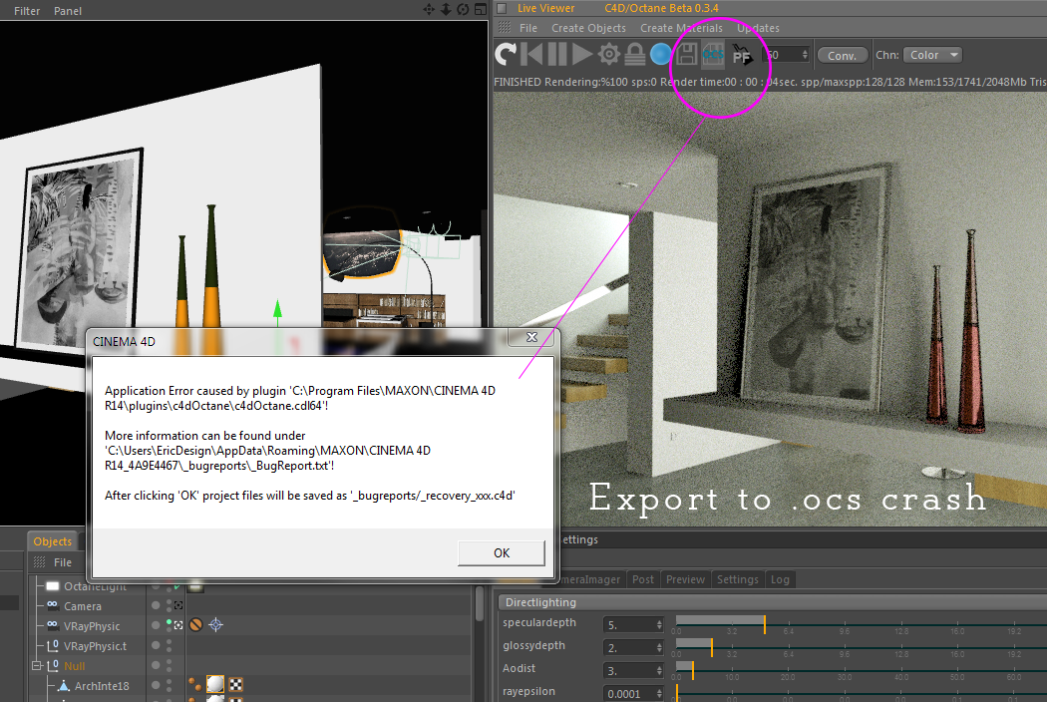Click Objects manager grip handle icon

[x=40, y=561]
